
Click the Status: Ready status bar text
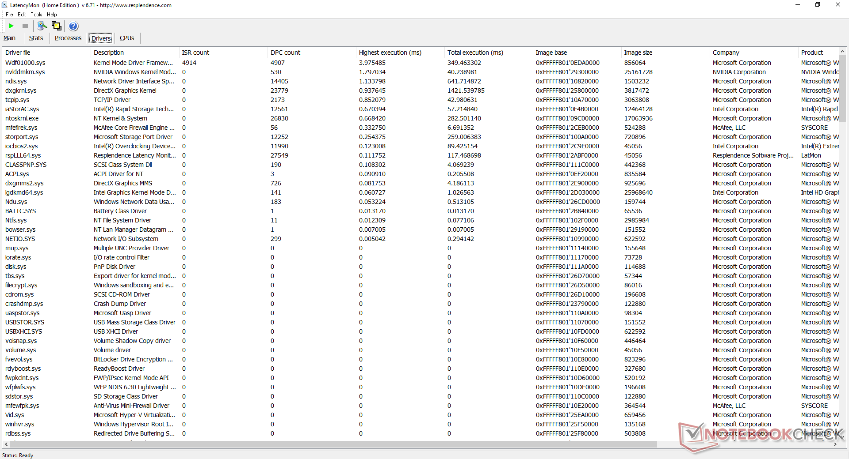coord(18,455)
